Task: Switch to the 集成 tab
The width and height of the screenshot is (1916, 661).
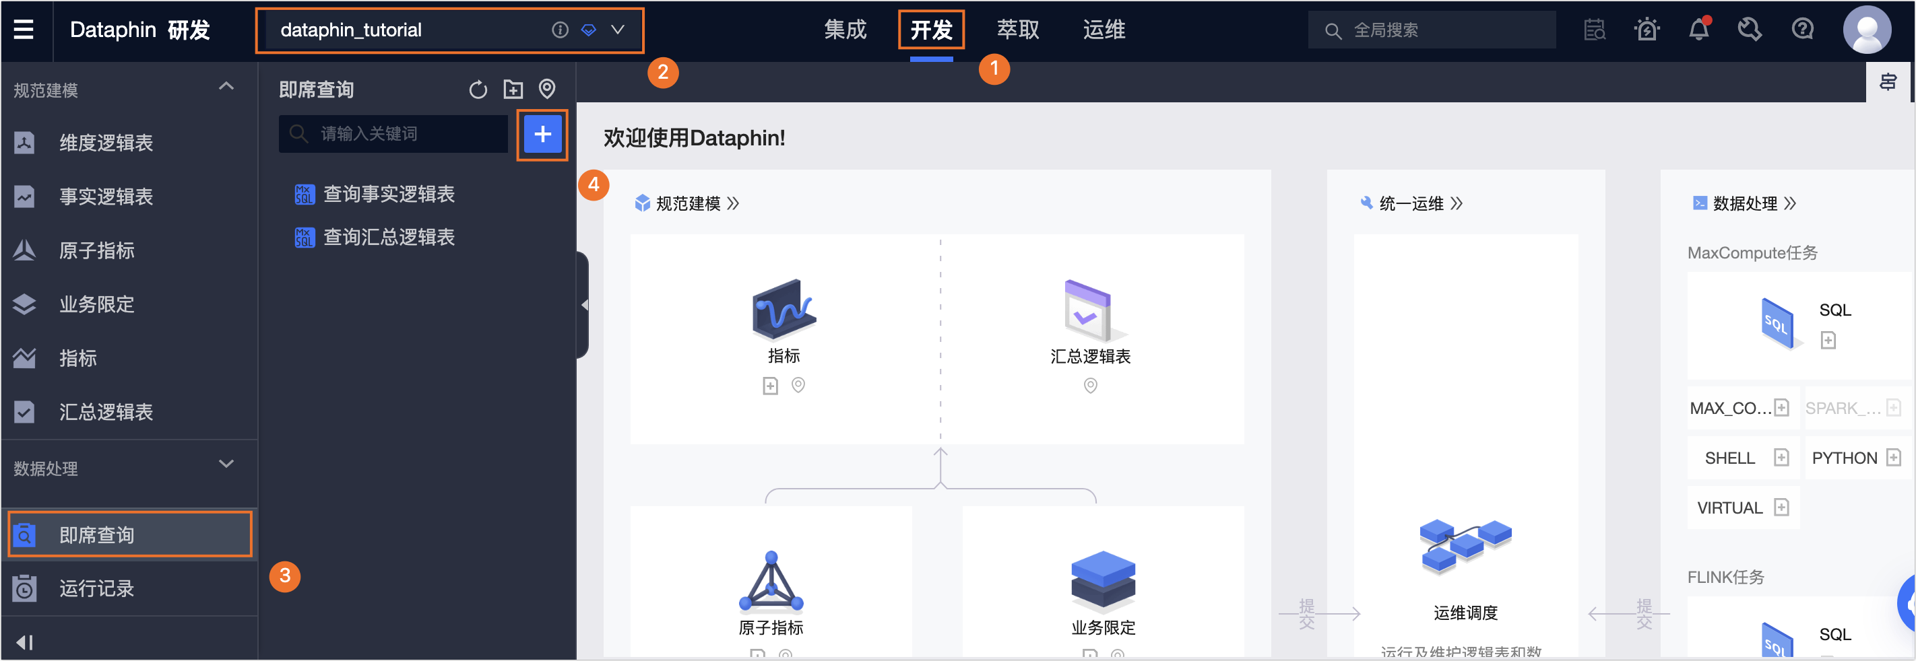Action: coord(845,30)
